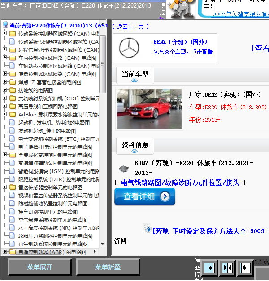The image size is (269, 281).
Task: Click the tree scrollbar down arrow
Action: pos(103,244)
